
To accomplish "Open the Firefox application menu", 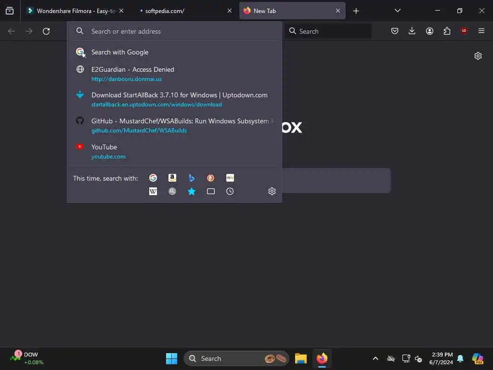I will [x=481, y=31].
